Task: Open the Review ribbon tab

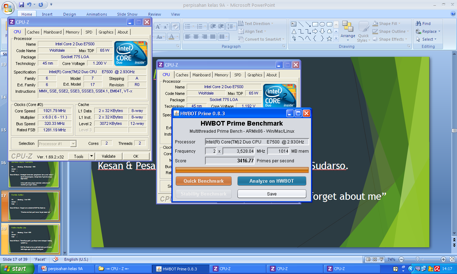Action: [x=155, y=14]
